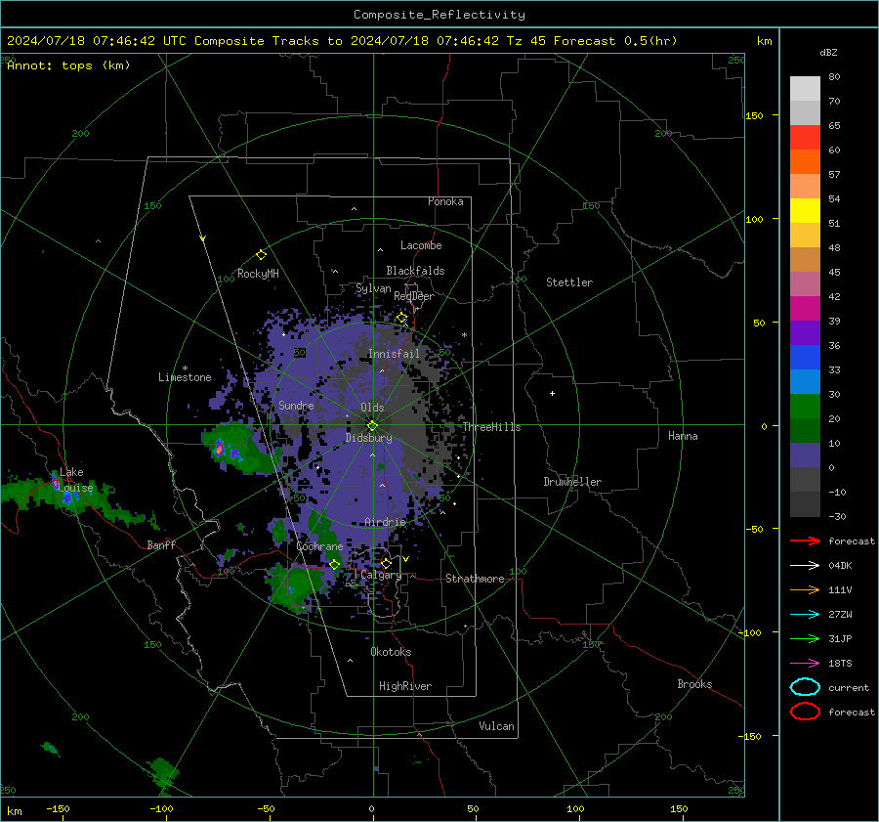Click the Composite_Reflectivity title
This screenshot has height=822, width=879.
(x=439, y=15)
